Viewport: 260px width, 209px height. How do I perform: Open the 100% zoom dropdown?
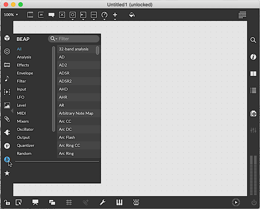click(x=11, y=15)
